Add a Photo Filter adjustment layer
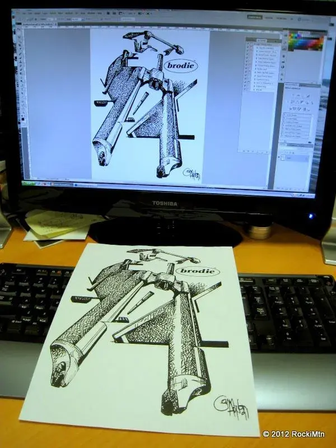This screenshot has width=336, height=448. point(307,103)
